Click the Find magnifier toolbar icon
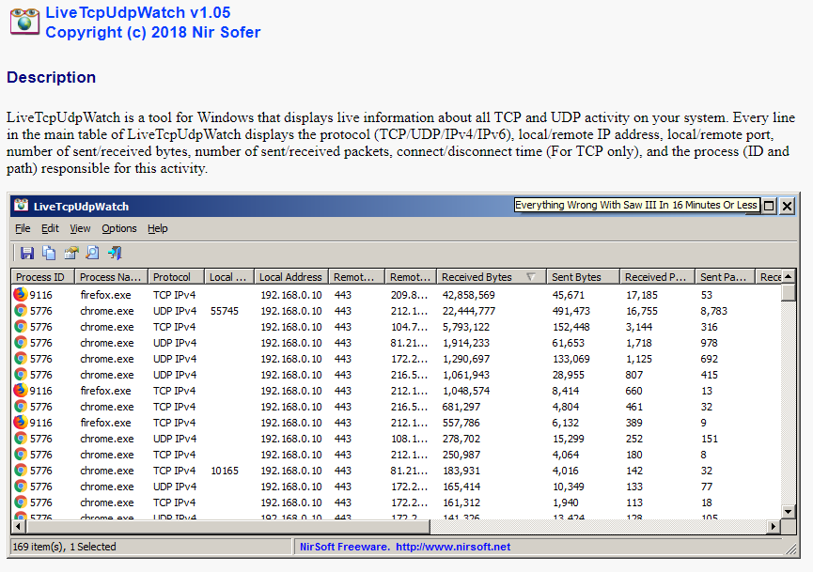813x572 pixels. (x=92, y=253)
